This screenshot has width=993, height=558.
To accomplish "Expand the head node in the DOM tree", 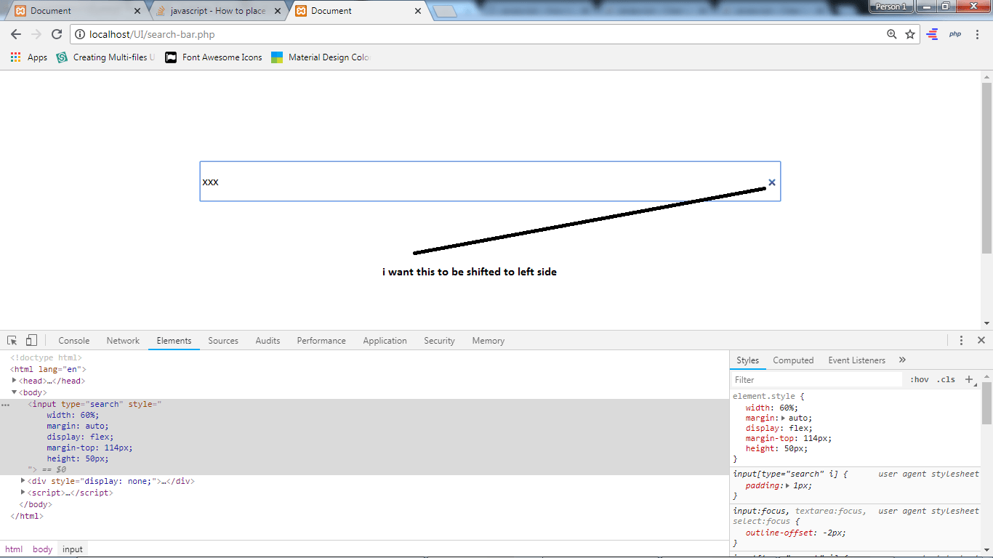I will click(x=14, y=381).
